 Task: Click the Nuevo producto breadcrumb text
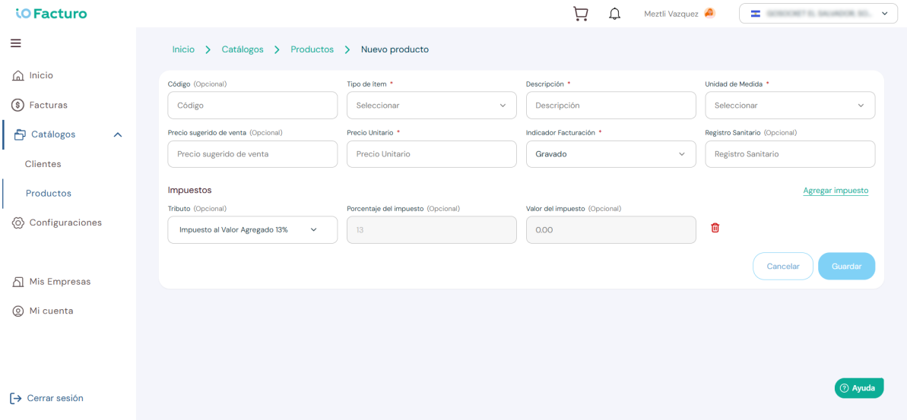point(395,49)
